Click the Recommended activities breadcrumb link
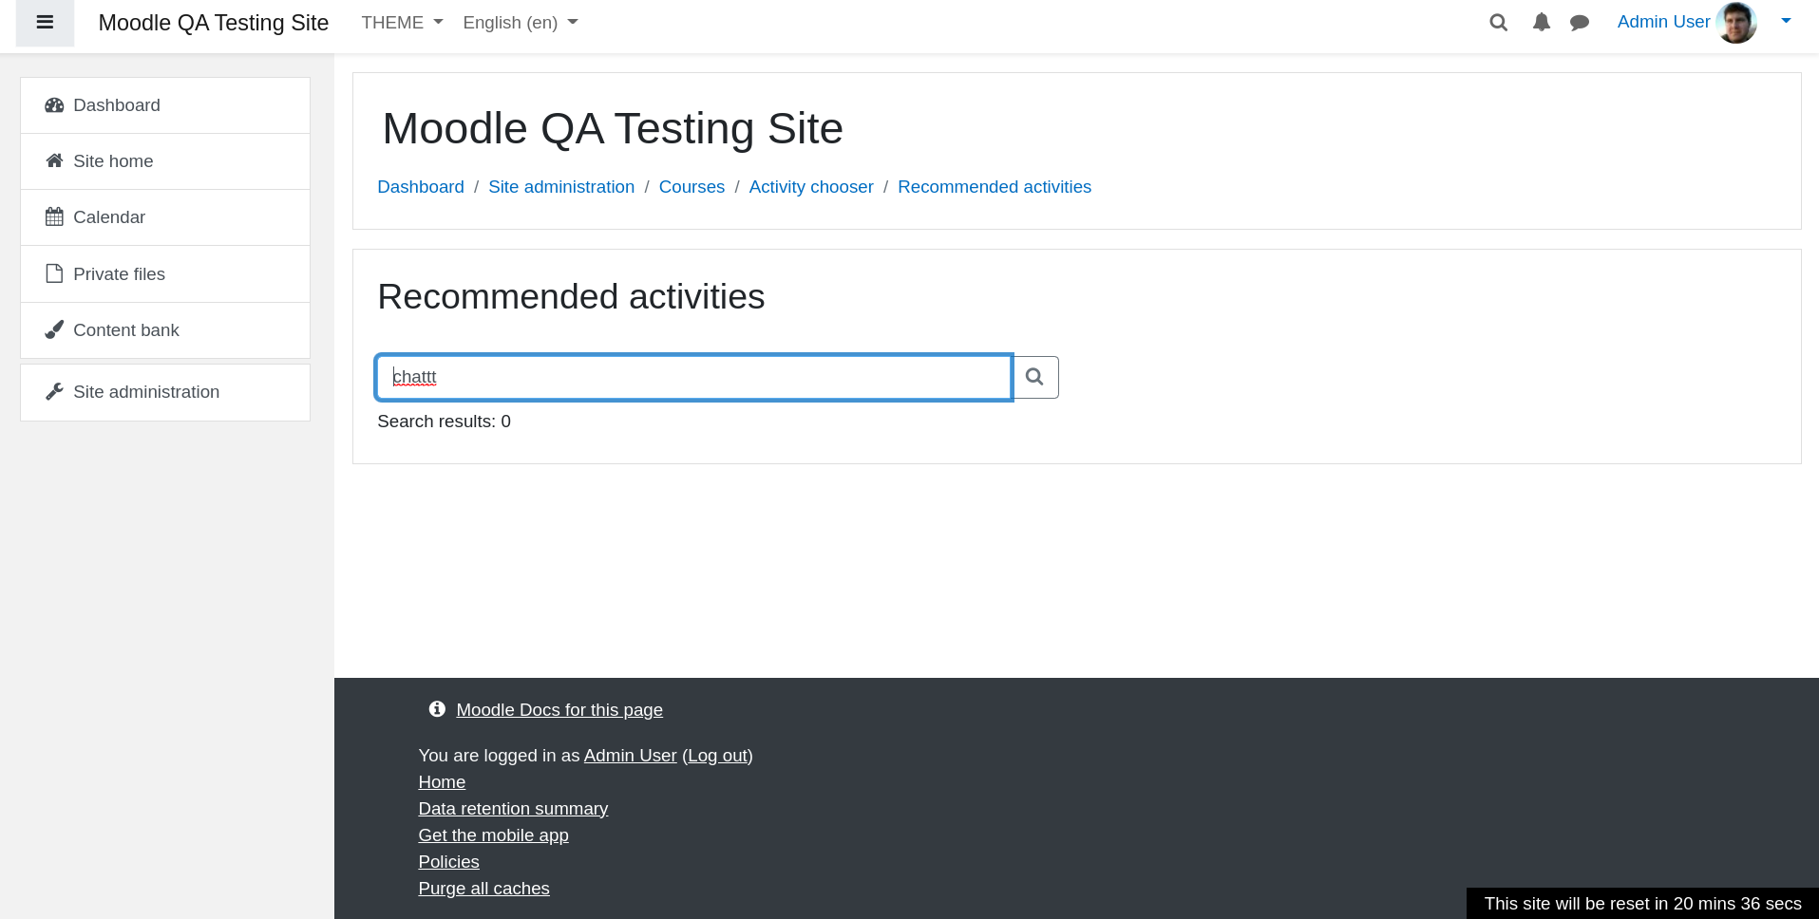 point(995,187)
